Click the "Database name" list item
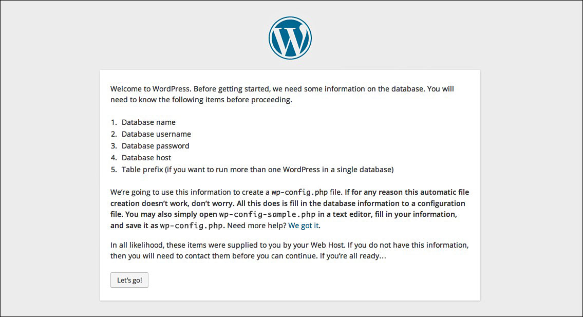 coord(148,122)
